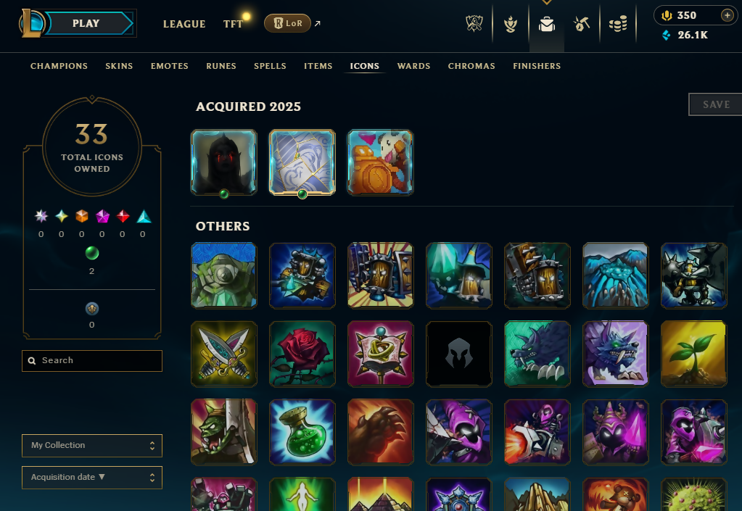Open the LoR external launcher badge
742x511 pixels.
click(x=287, y=23)
